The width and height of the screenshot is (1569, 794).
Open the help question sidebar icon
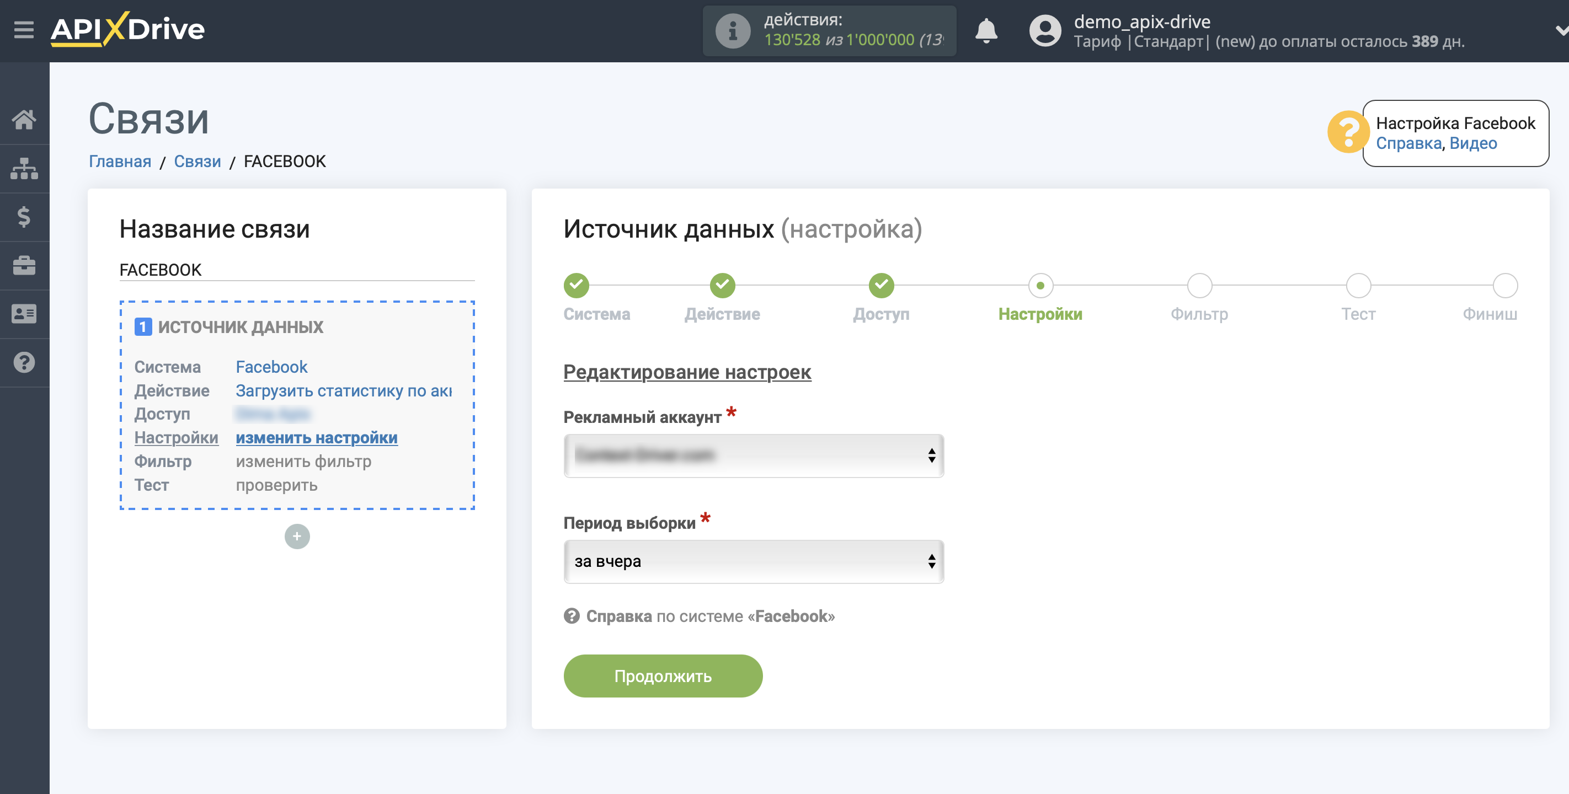24,362
